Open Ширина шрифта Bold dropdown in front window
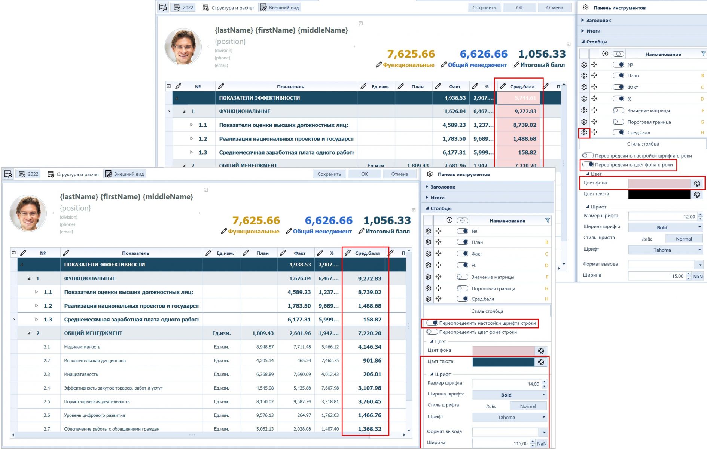The width and height of the screenshot is (707, 449). (x=510, y=395)
